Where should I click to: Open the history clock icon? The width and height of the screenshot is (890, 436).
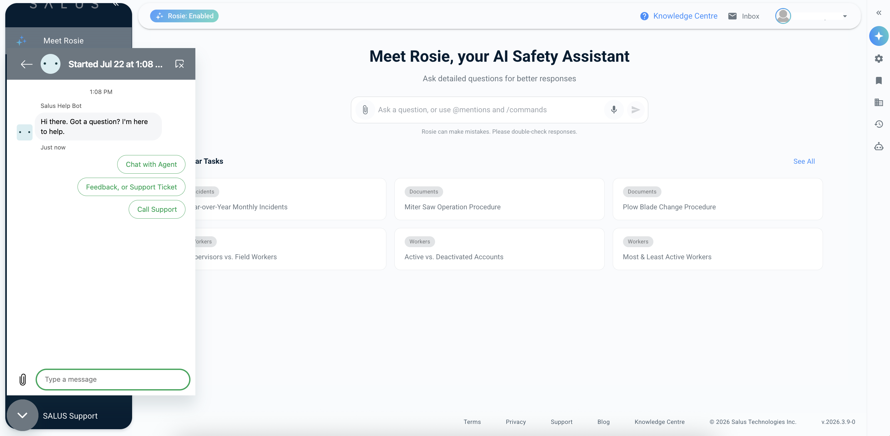(x=879, y=124)
